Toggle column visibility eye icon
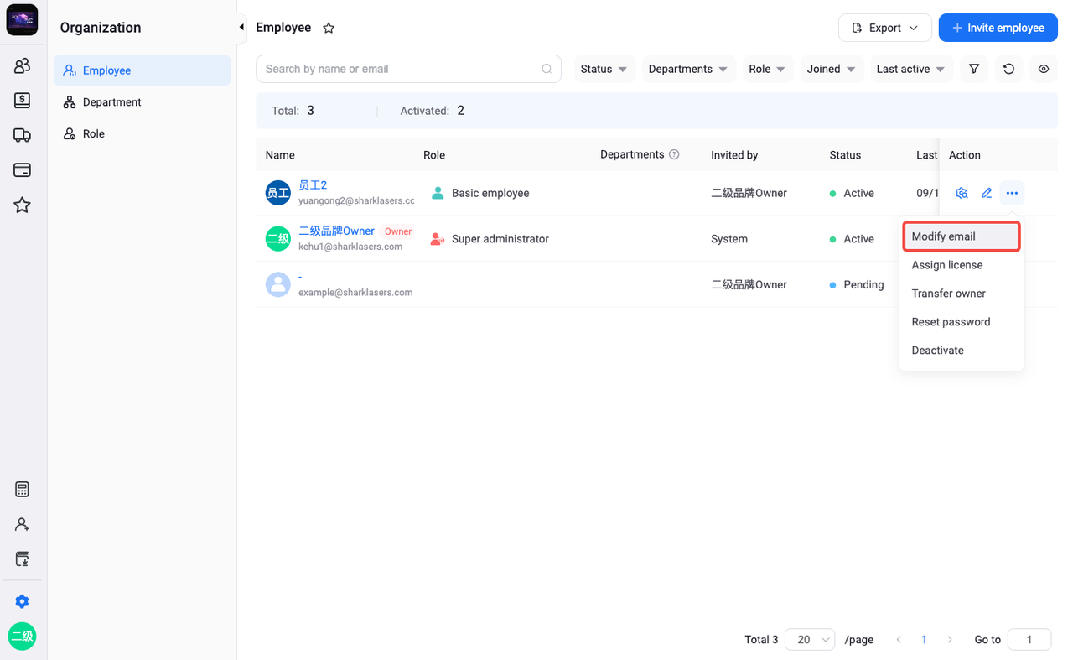Screen dimensions: 1073x660 (x=1044, y=69)
